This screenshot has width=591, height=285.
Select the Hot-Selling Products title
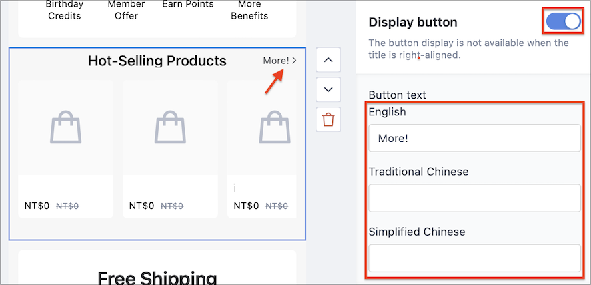pyautogui.click(x=157, y=60)
